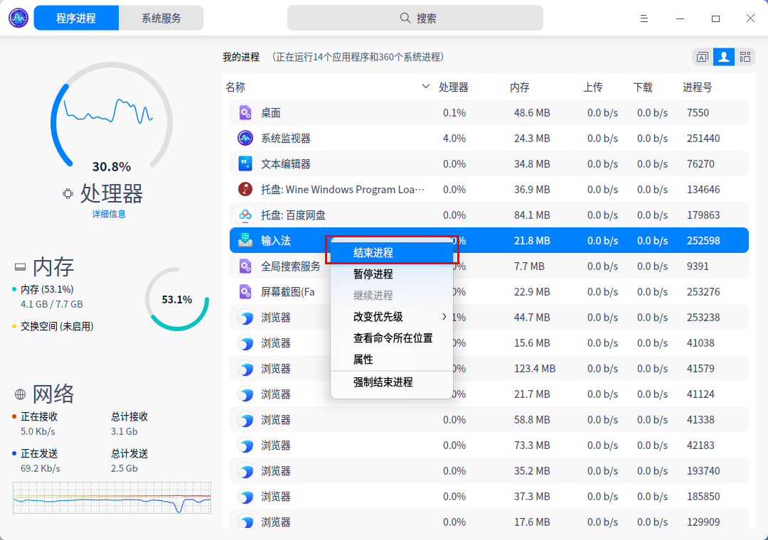Viewport: 768px width, 540px height.
Task: Click browser icon for process 41124
Action: pos(245,394)
